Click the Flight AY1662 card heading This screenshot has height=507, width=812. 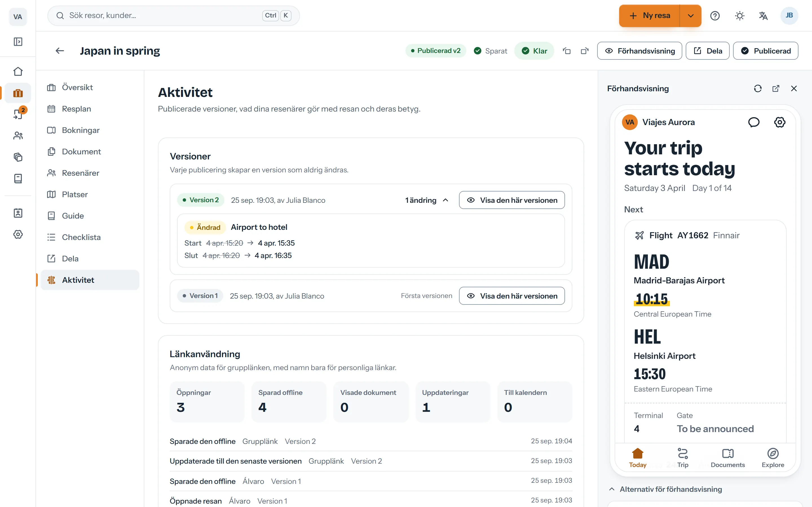(x=687, y=235)
